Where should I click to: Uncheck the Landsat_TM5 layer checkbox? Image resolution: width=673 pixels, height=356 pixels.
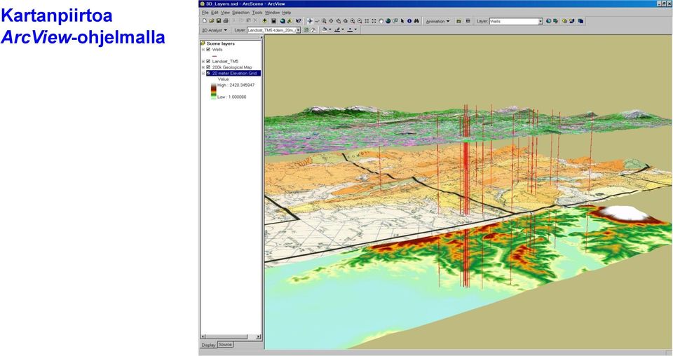208,62
